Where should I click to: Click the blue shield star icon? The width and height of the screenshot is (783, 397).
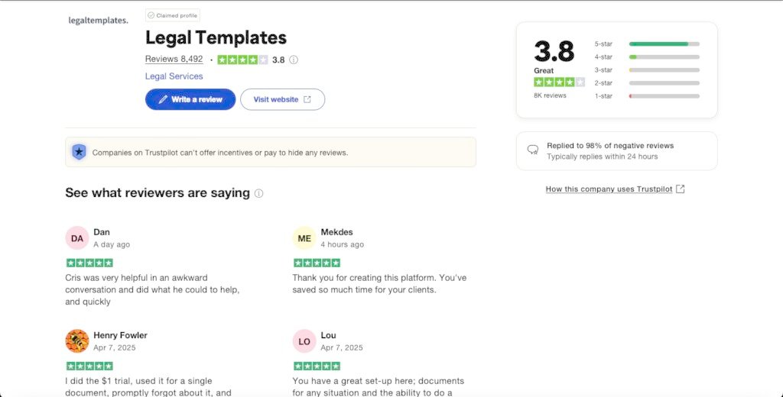coord(79,152)
